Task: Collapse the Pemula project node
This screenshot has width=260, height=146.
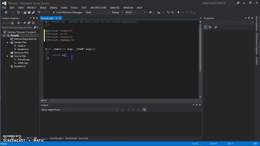Action: [x=4, y=36]
